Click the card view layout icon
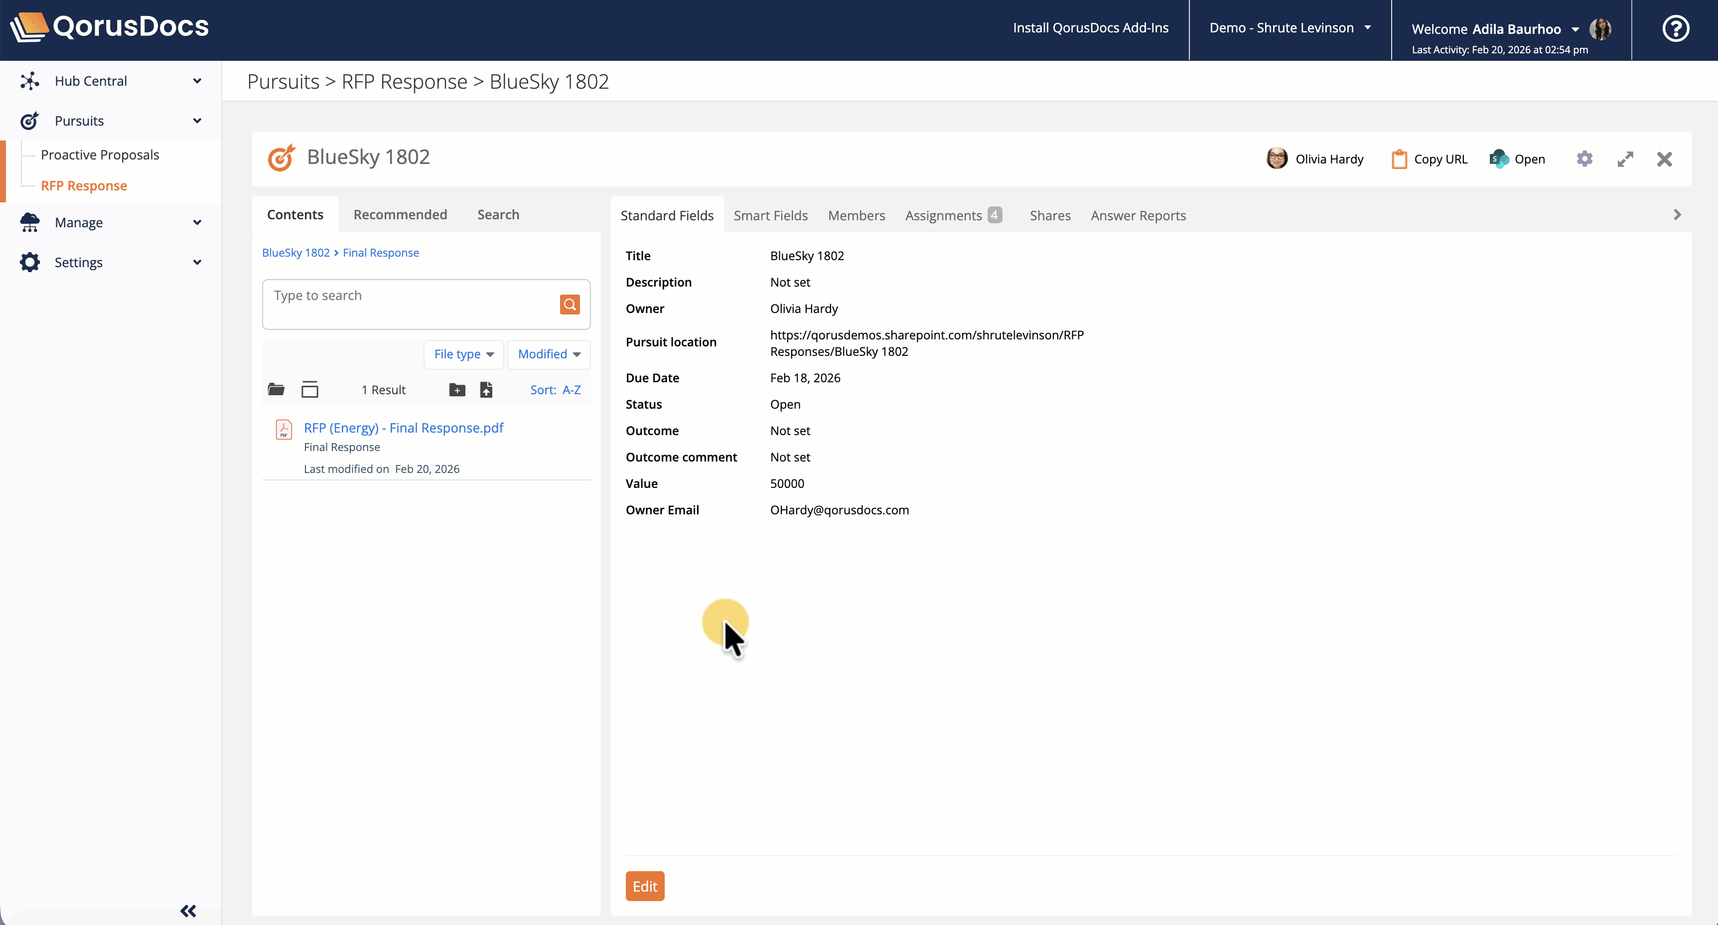 point(309,389)
